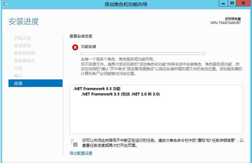
Task: Maximize the wizard window
Action: coord(232,3)
